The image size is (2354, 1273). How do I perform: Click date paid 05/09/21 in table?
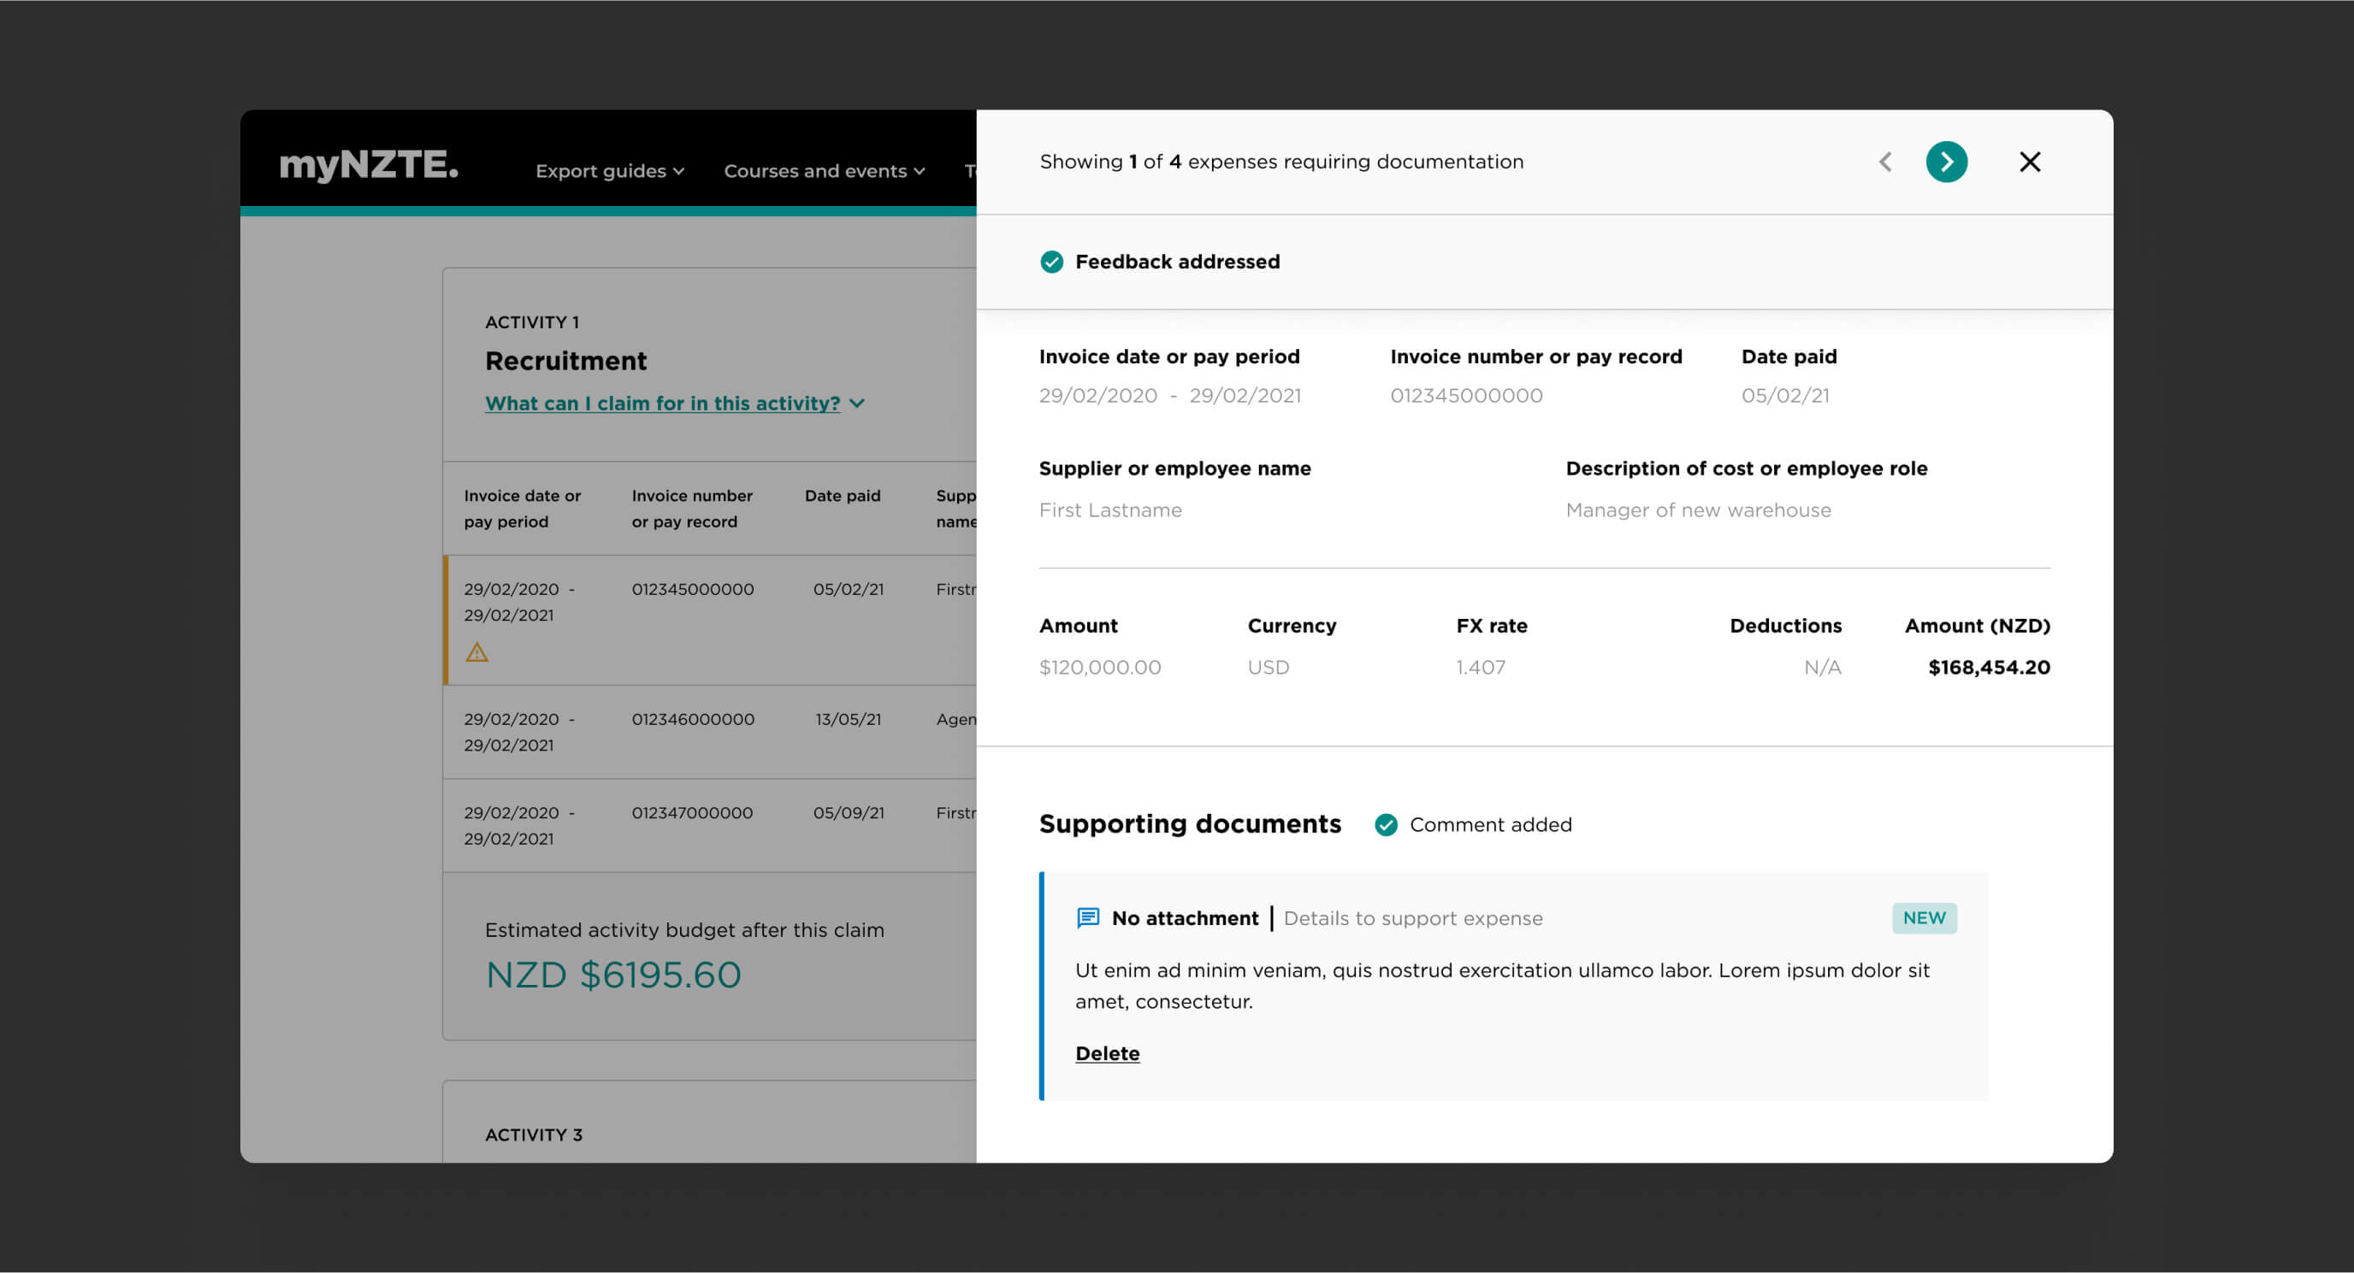pyautogui.click(x=848, y=813)
